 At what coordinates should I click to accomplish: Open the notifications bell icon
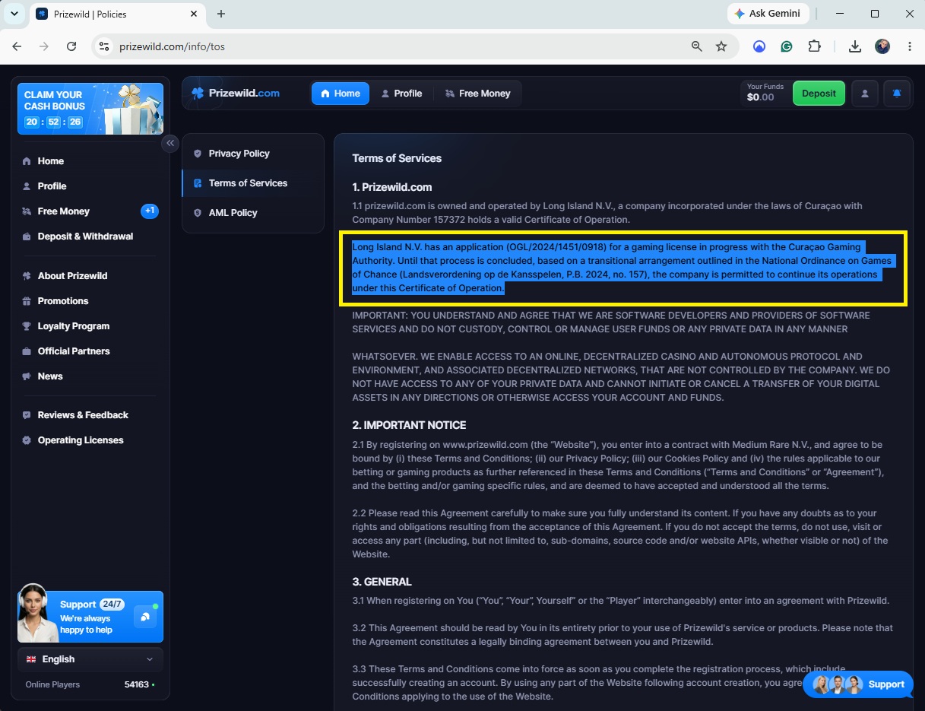pos(897,94)
